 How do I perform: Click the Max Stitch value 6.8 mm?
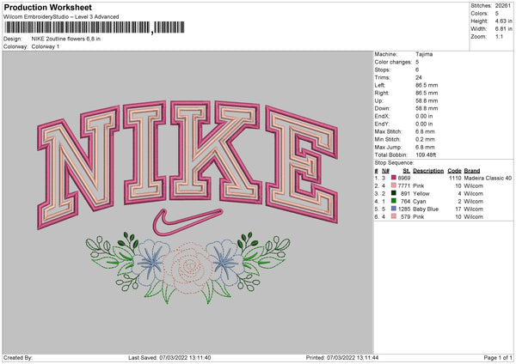(x=425, y=131)
